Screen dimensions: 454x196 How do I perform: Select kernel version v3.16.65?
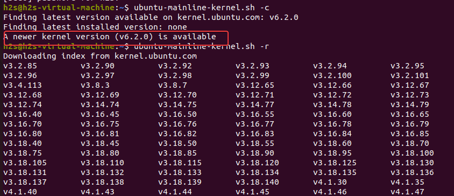pyautogui.click(x=410, y=115)
